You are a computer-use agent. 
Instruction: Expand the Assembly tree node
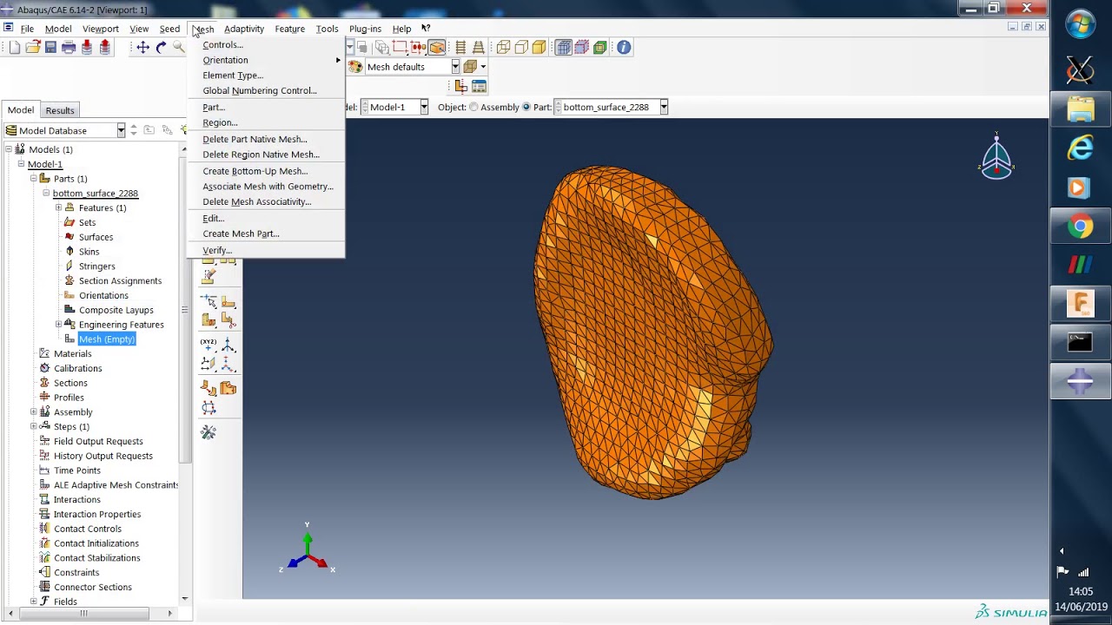[x=33, y=412]
